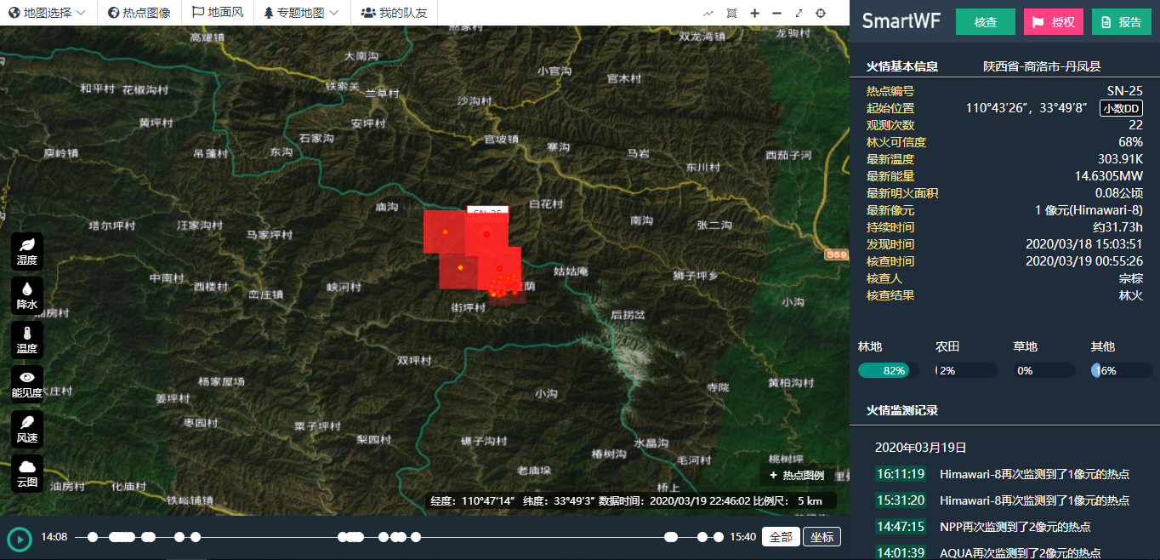
Task: Toggle the 降水 precipitation layer
Action: pos(27,295)
